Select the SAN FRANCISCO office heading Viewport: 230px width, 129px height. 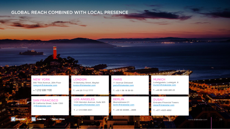46,100
